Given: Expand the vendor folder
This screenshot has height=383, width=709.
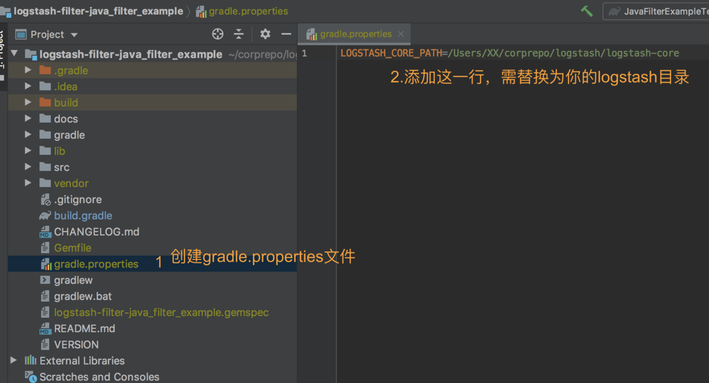Looking at the screenshot, I should 28,183.
